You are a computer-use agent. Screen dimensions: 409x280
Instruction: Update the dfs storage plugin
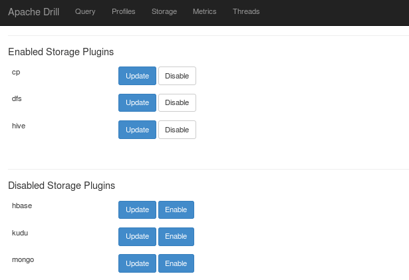click(x=137, y=103)
